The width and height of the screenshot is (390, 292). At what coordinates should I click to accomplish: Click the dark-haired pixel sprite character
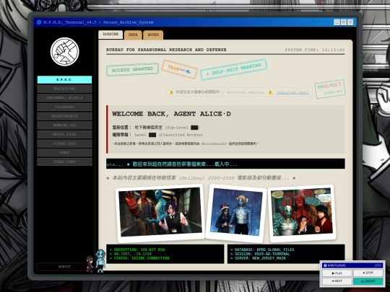pyautogui.click(x=90, y=264)
